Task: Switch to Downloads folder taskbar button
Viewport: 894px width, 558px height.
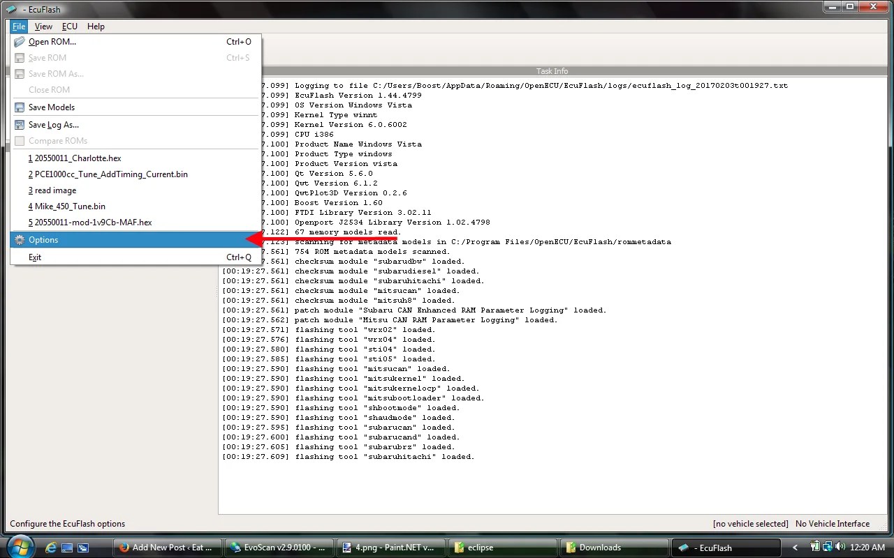Action: point(613,548)
